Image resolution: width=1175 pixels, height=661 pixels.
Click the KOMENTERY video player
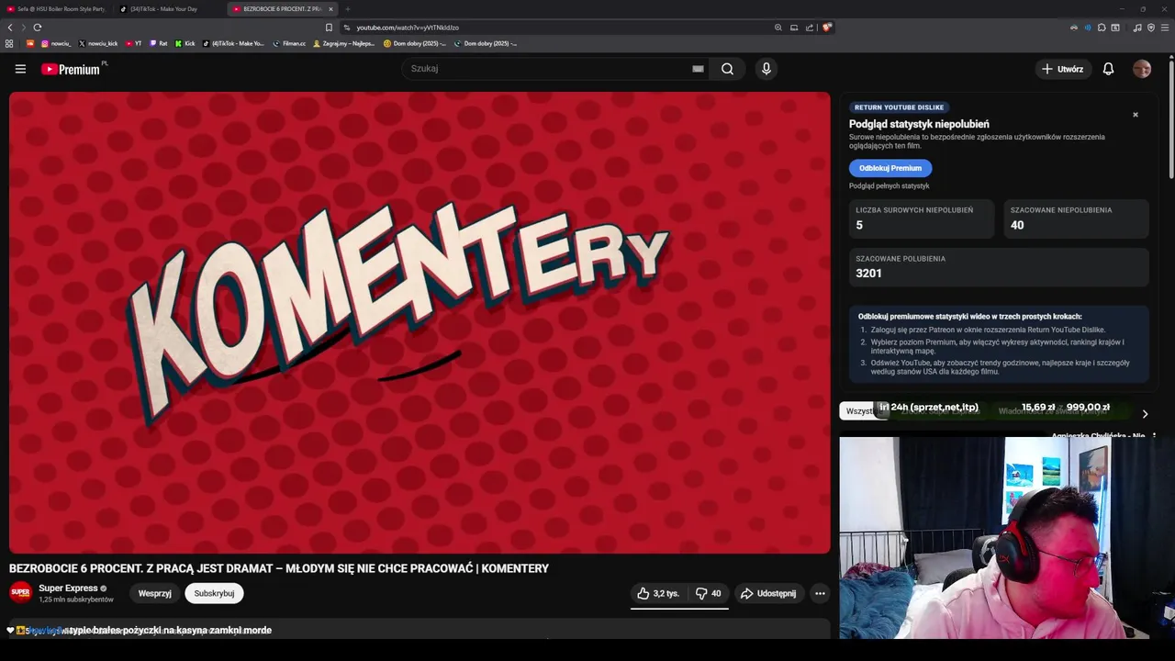click(420, 322)
